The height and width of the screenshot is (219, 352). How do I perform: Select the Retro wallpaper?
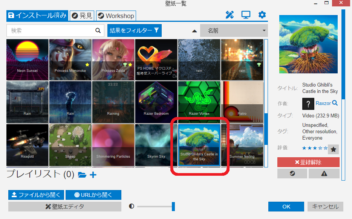tap(242, 102)
